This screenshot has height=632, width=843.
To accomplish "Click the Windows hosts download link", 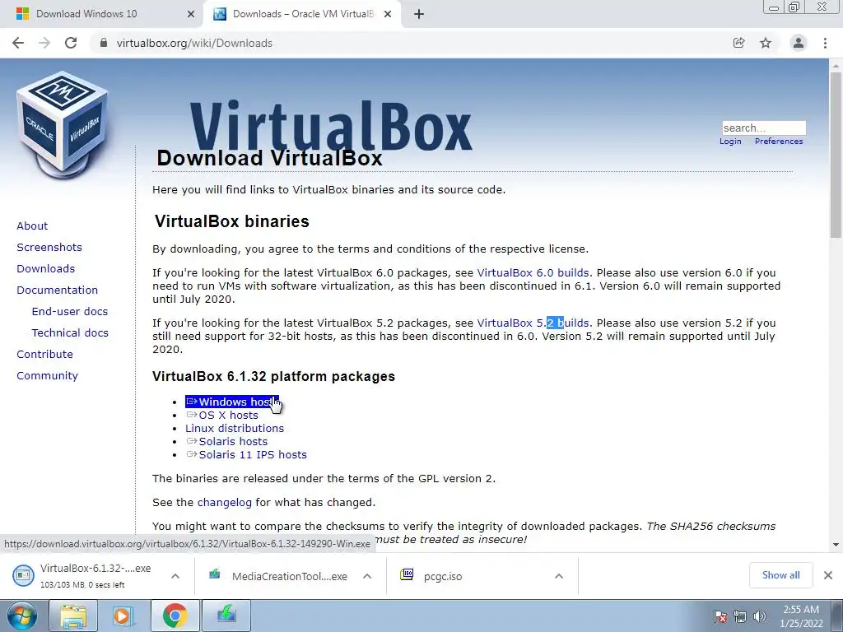I will (231, 402).
